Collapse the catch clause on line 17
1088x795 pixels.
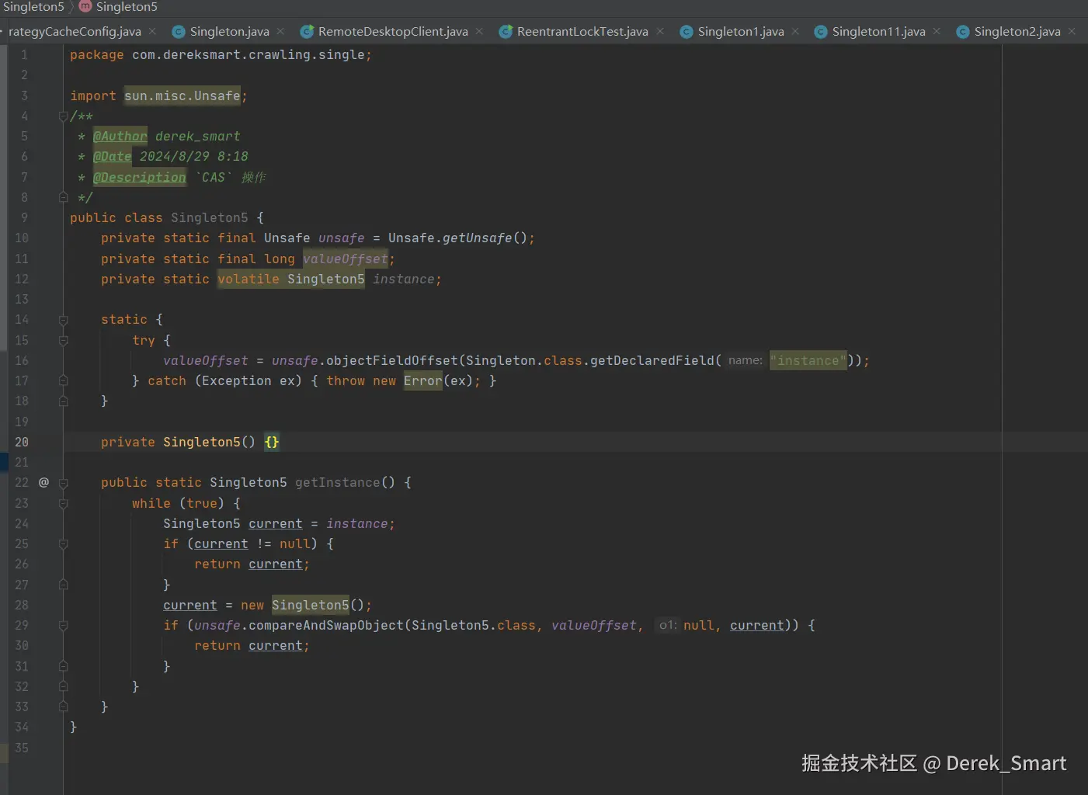(64, 380)
